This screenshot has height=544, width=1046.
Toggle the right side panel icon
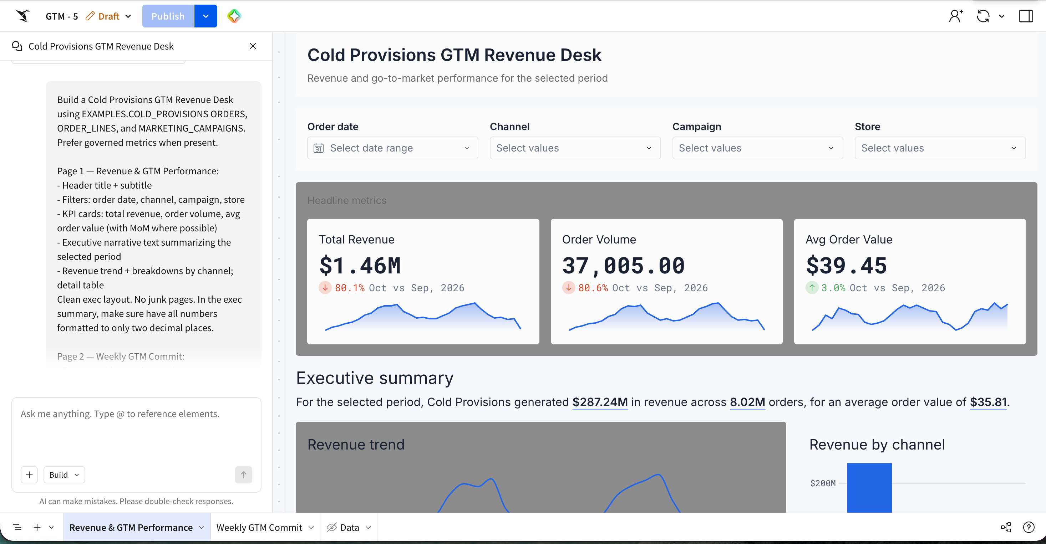[1026, 16]
